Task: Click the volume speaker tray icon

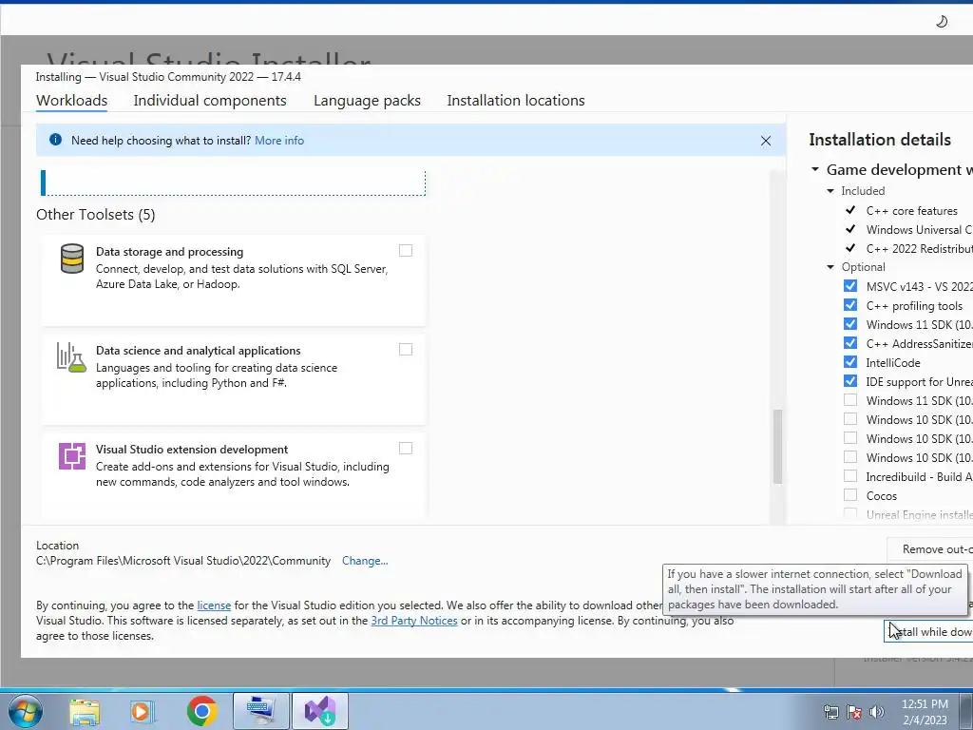Action: tap(877, 712)
